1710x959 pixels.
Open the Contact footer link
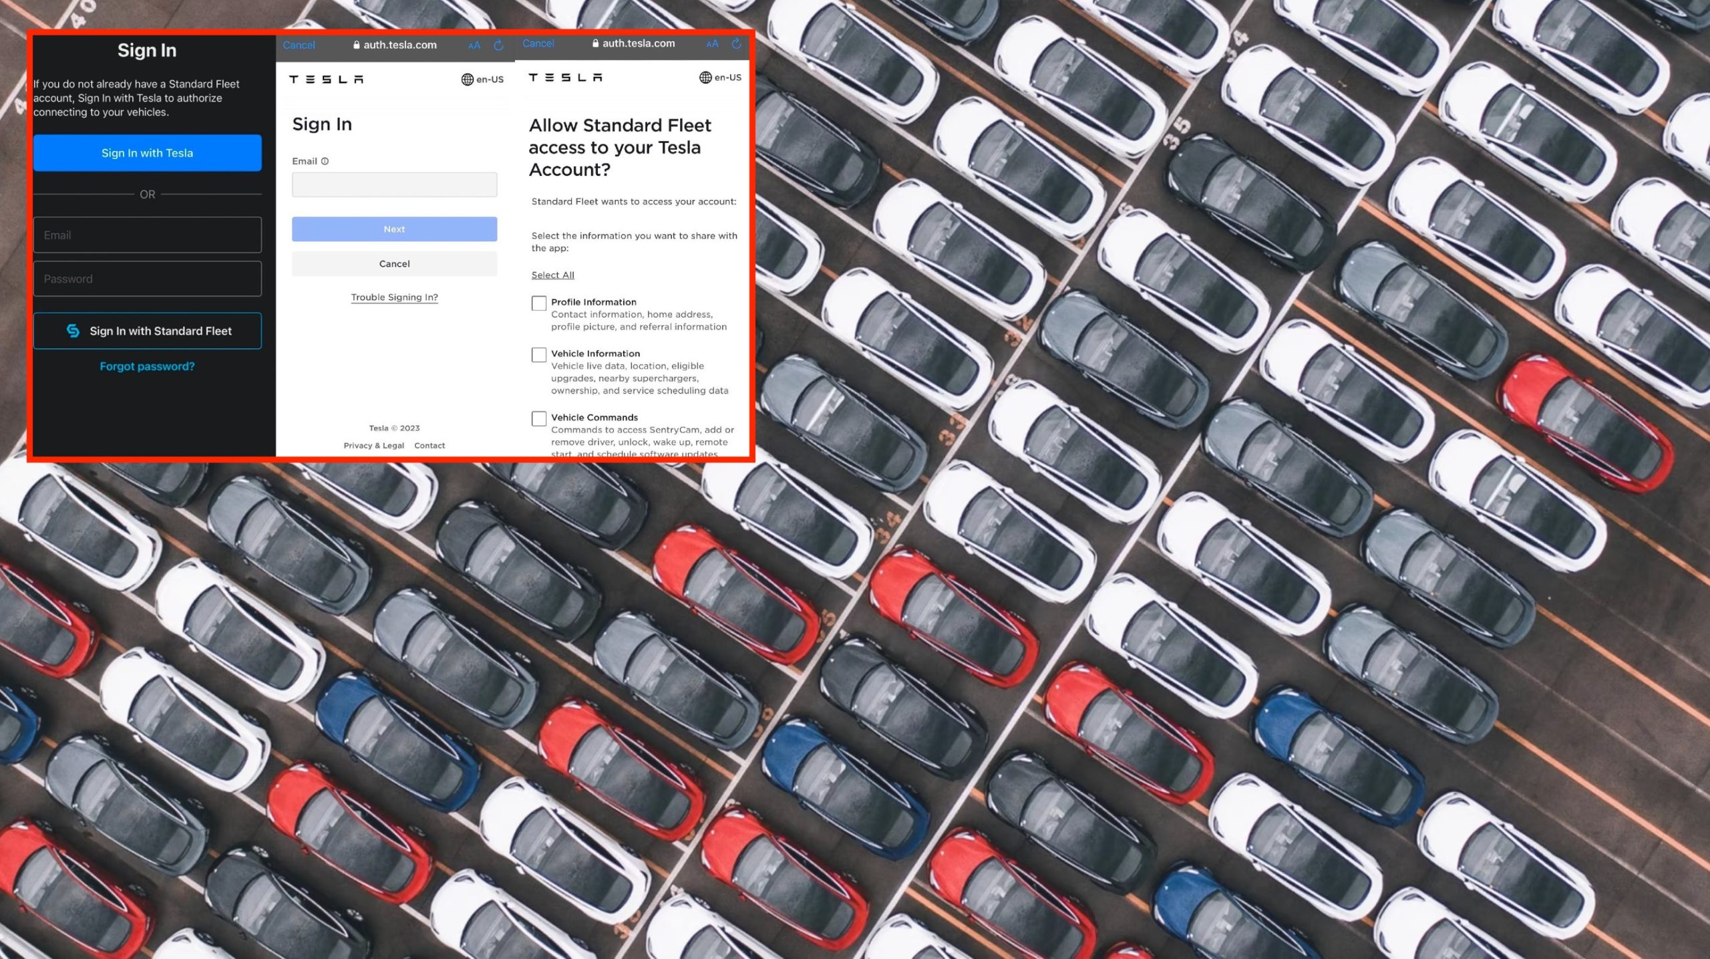point(430,446)
